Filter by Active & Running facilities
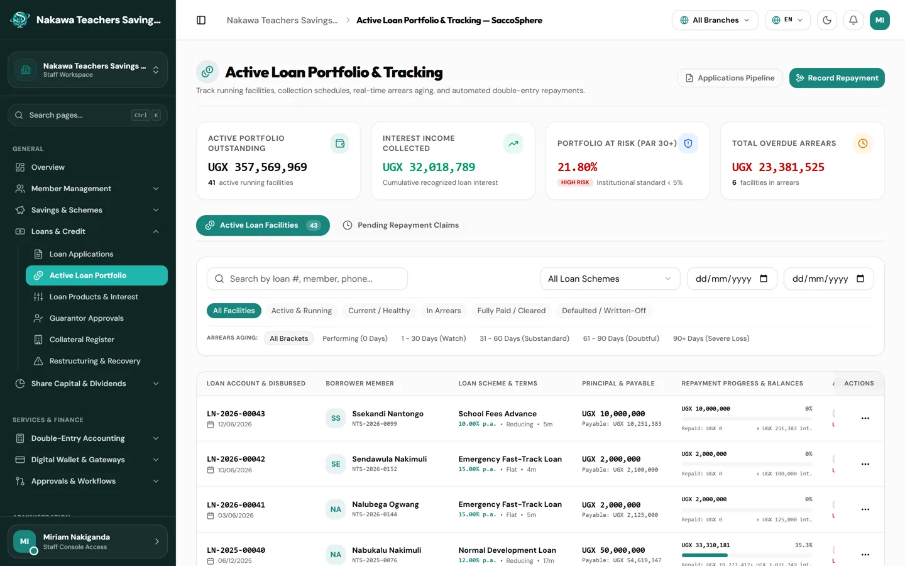Screen dimensions: 905x566 302,311
